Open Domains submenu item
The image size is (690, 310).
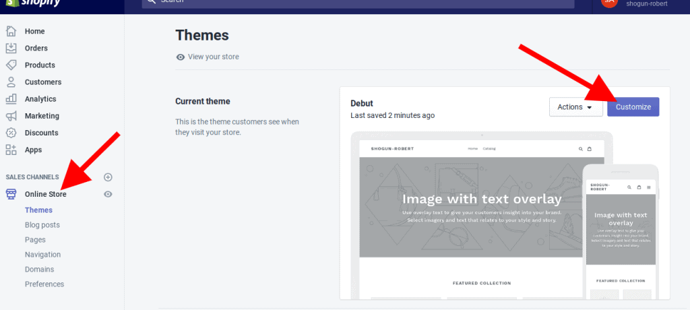pos(39,269)
